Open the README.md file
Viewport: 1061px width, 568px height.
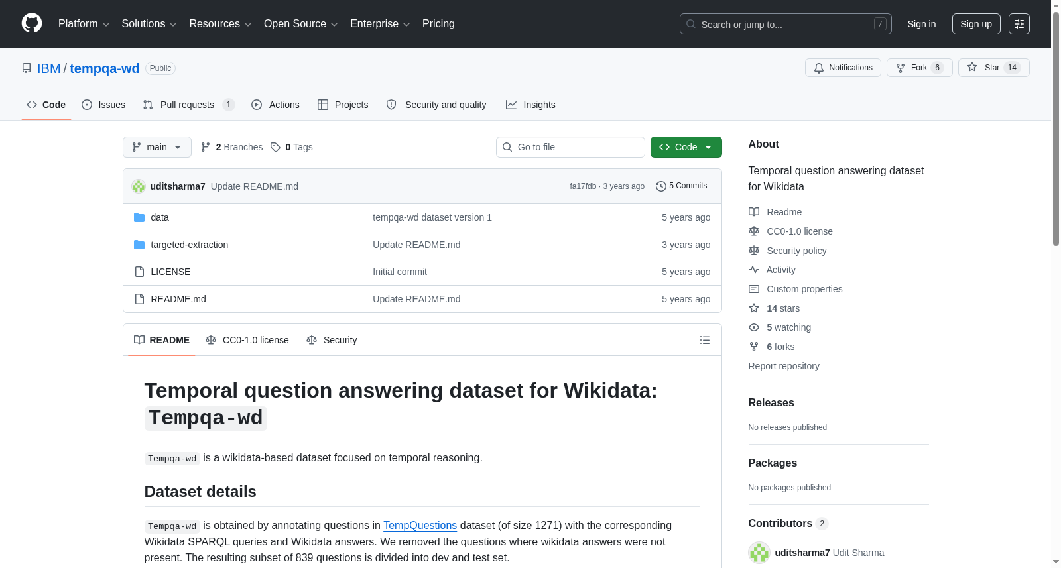[x=178, y=299]
